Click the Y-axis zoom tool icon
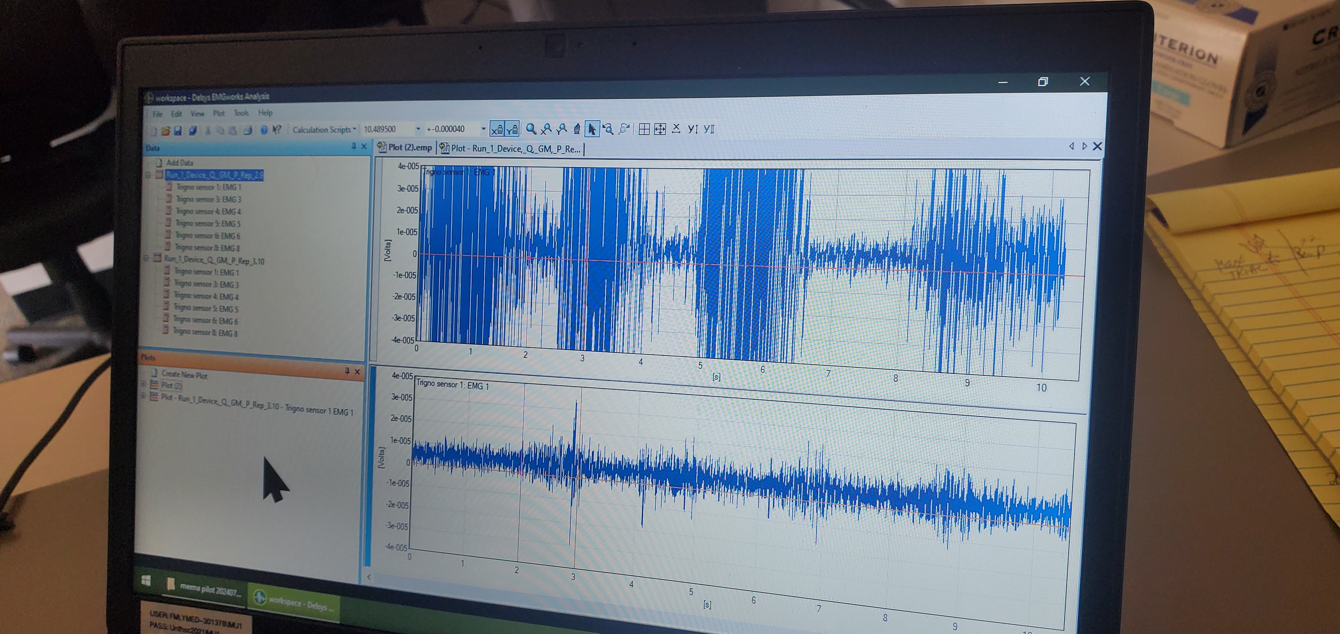Image resolution: width=1340 pixels, height=634 pixels. tap(561, 129)
